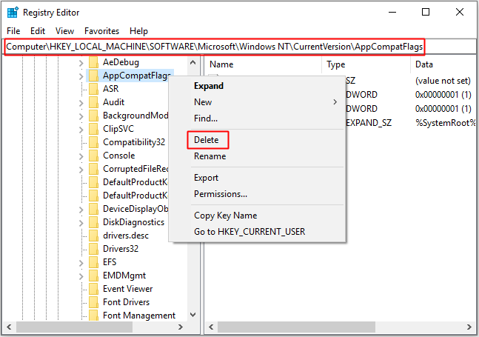Select the AeDebug folder icon
This screenshot has width=479, height=337.
[93, 62]
